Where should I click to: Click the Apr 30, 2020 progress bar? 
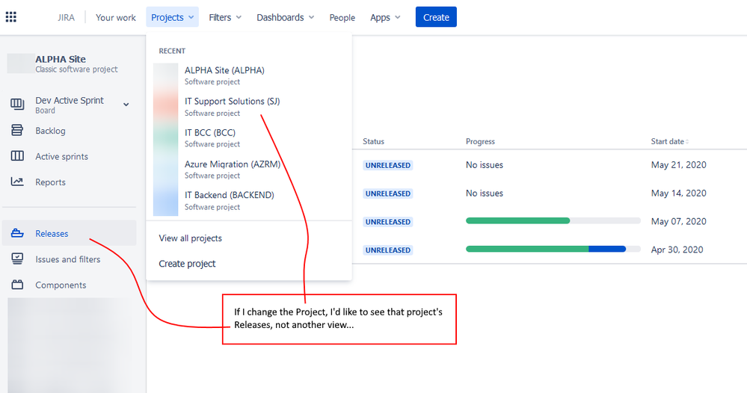pos(553,249)
